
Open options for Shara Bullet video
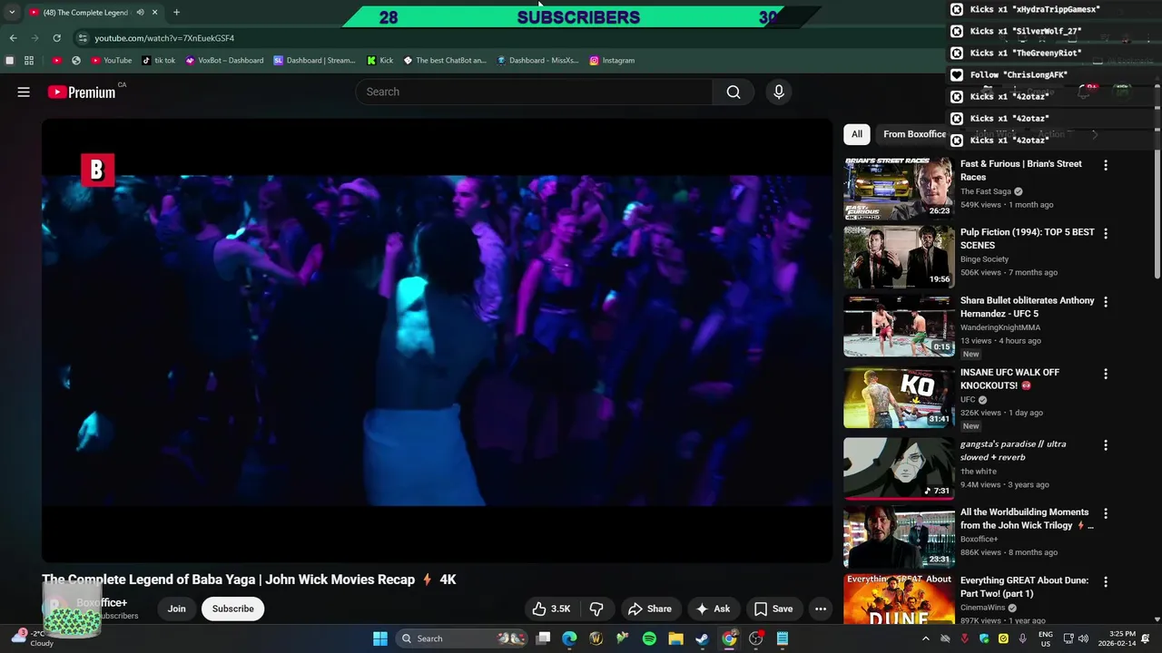point(1105,301)
